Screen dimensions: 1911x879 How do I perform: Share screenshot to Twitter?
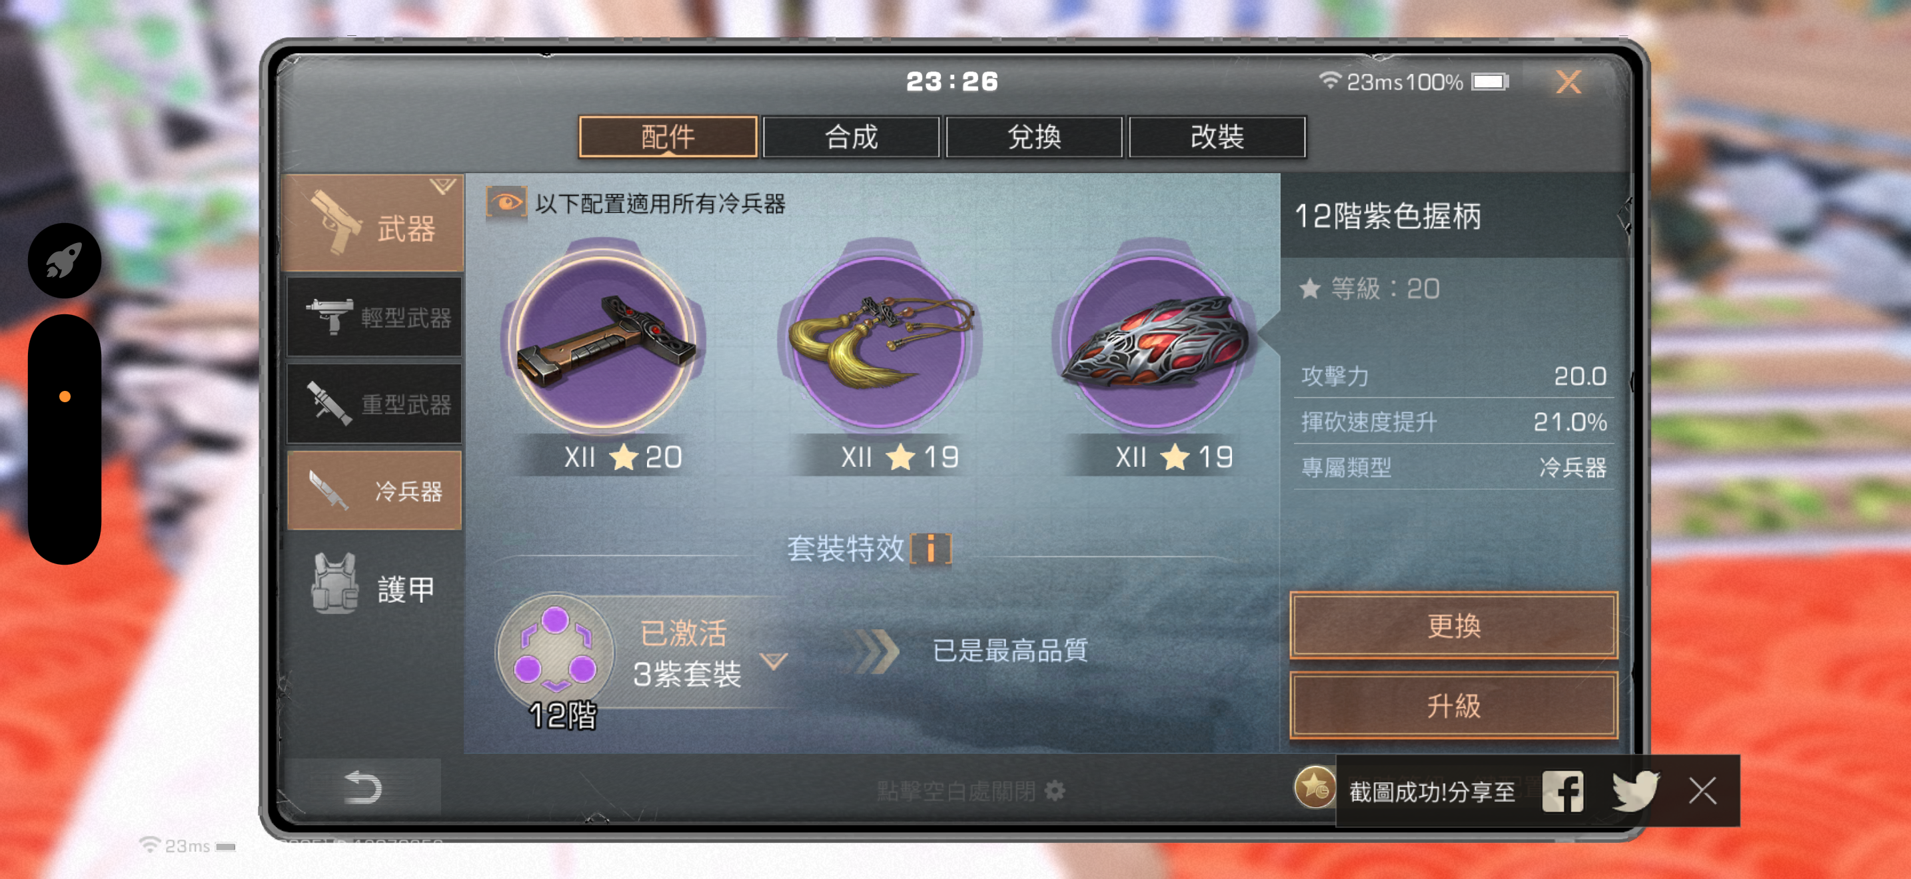point(1635,791)
